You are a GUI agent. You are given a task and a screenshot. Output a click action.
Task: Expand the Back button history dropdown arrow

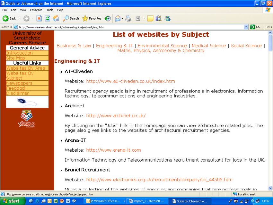[19, 18]
